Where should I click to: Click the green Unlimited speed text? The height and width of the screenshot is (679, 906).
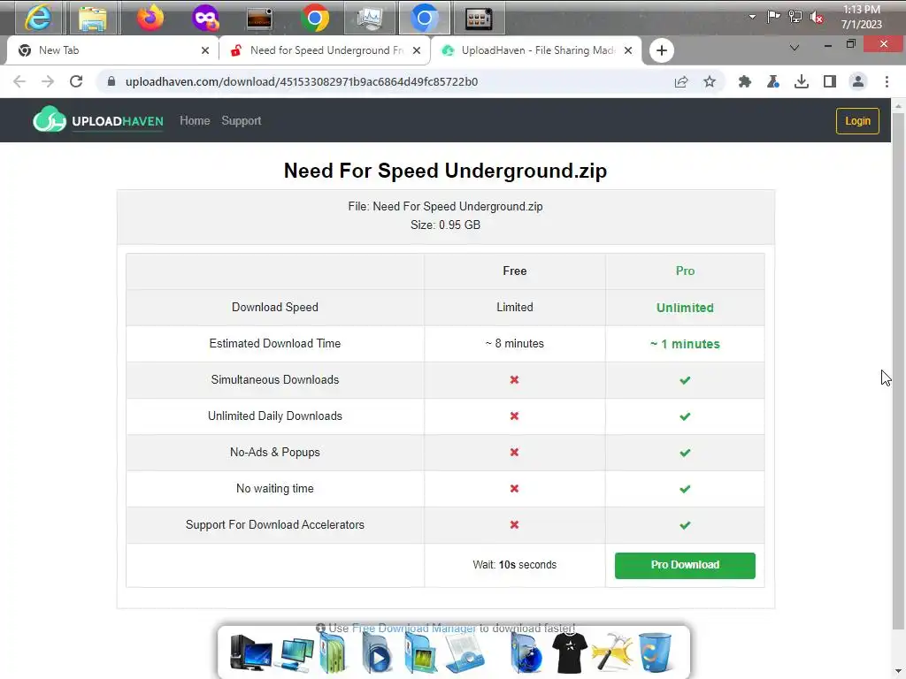tap(685, 308)
